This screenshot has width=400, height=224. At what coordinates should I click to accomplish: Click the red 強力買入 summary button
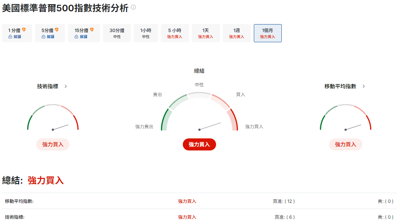pos(199,144)
